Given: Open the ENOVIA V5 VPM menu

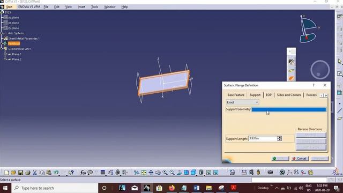Looking at the screenshot, I should tap(29, 7).
